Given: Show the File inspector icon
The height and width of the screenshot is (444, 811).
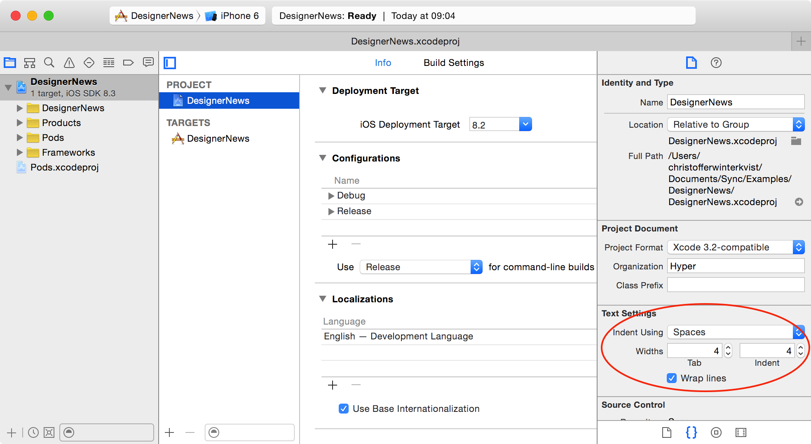Looking at the screenshot, I should pos(691,63).
